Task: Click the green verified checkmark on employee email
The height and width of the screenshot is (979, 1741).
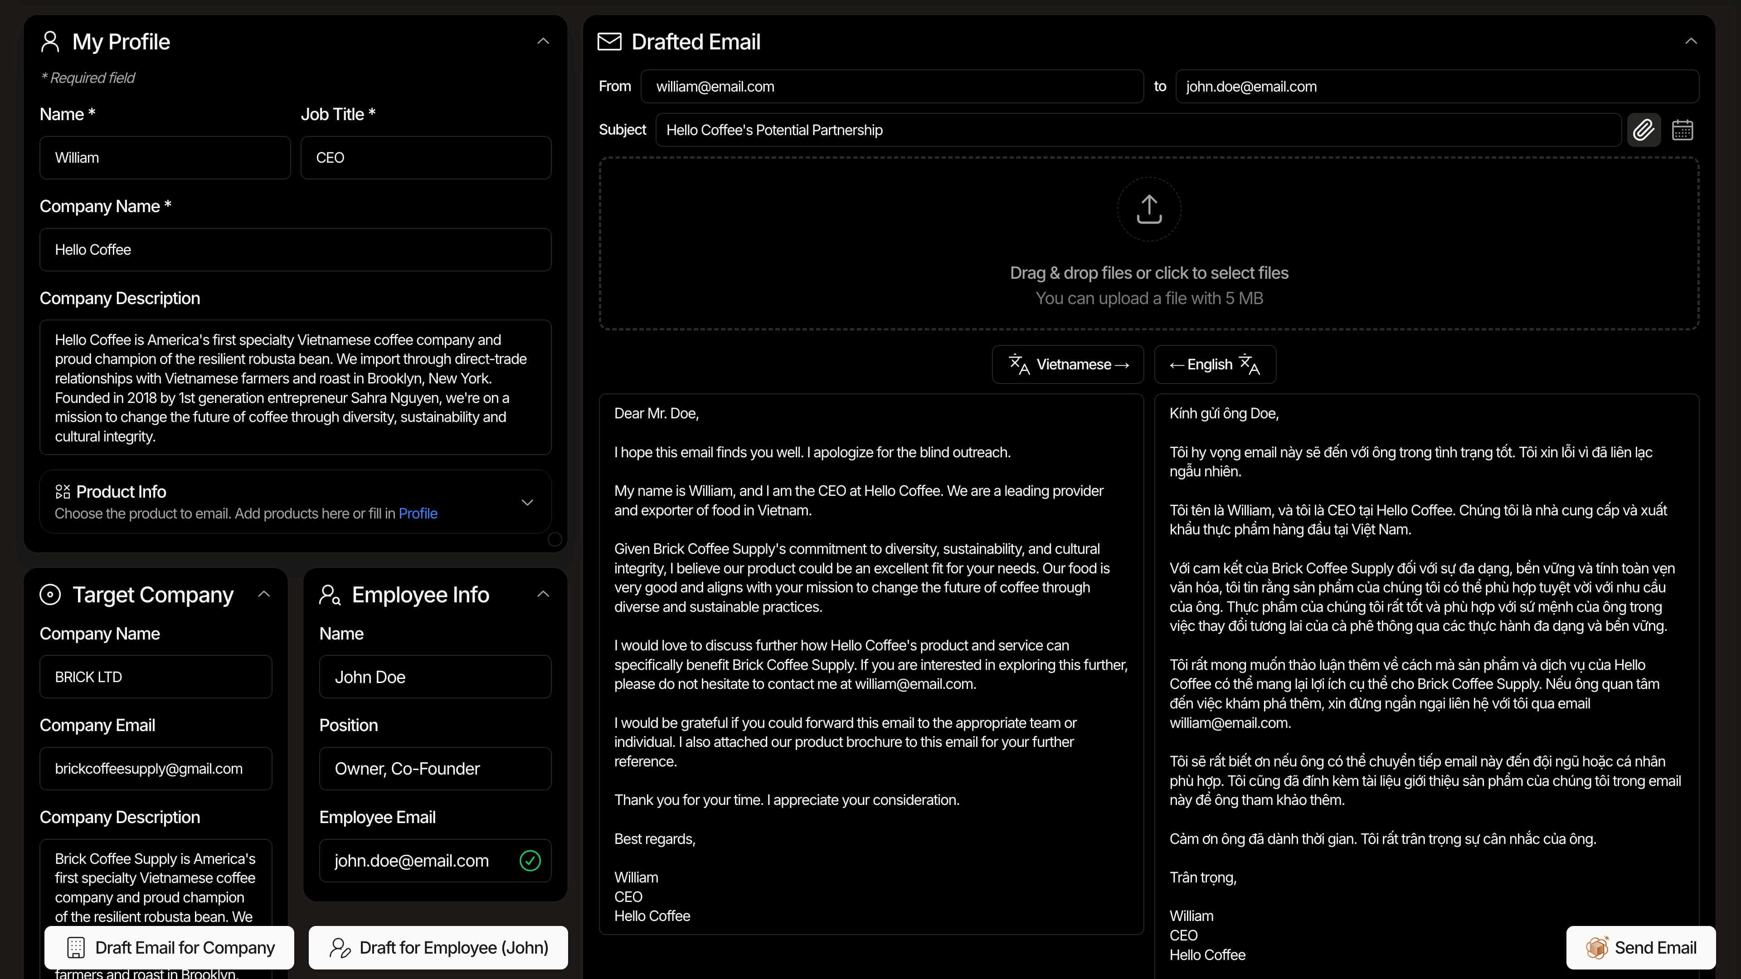Action: click(530, 860)
